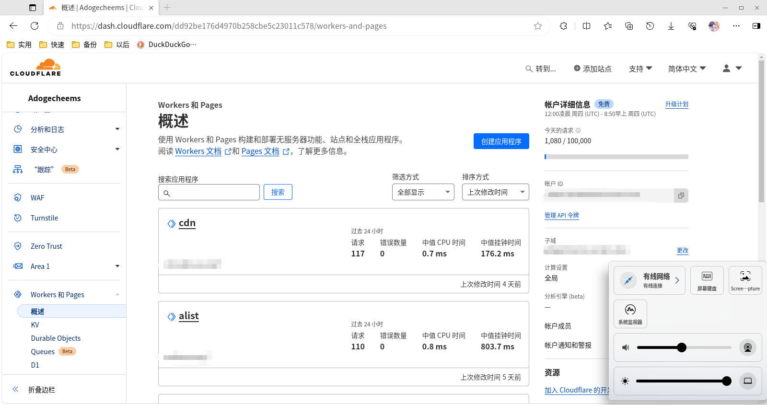The height and width of the screenshot is (405, 767).
Task: Open the downloads panel
Action: pyautogui.click(x=671, y=26)
